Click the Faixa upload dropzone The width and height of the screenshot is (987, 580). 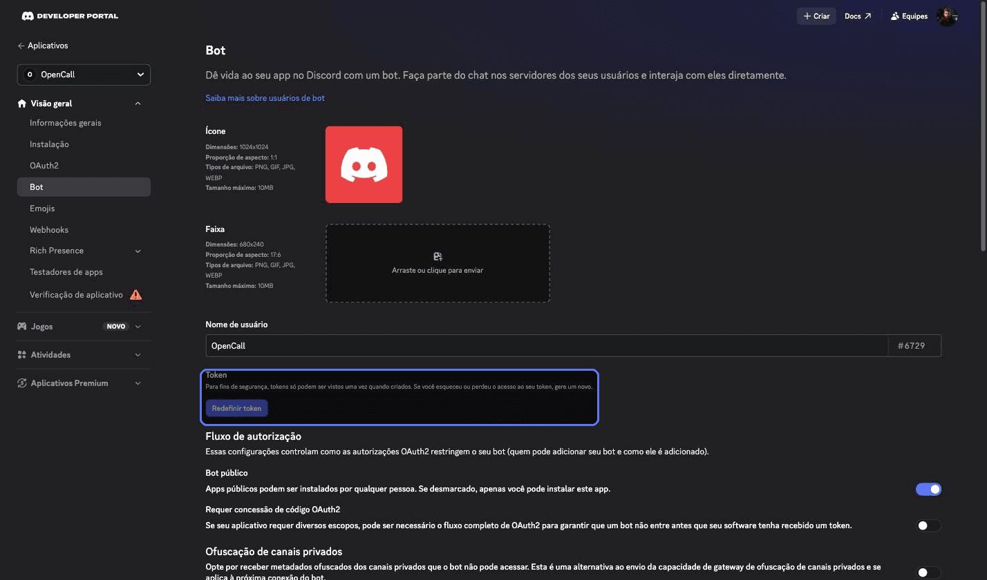coord(438,263)
